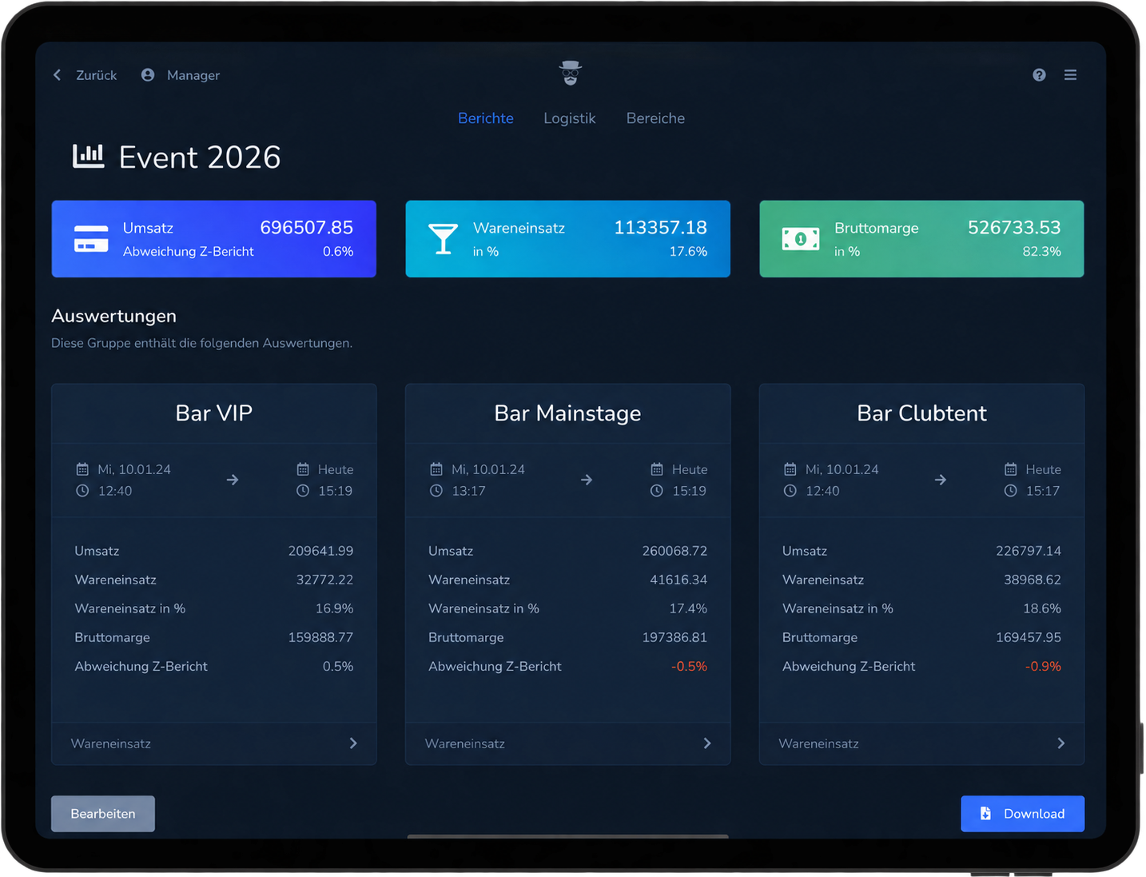Click the date range arrow in Bar VIP
This screenshot has height=877, width=1146.
[x=233, y=480]
